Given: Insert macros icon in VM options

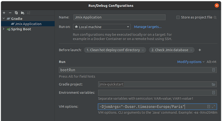Looking at the screenshot, I should [x=208, y=106].
